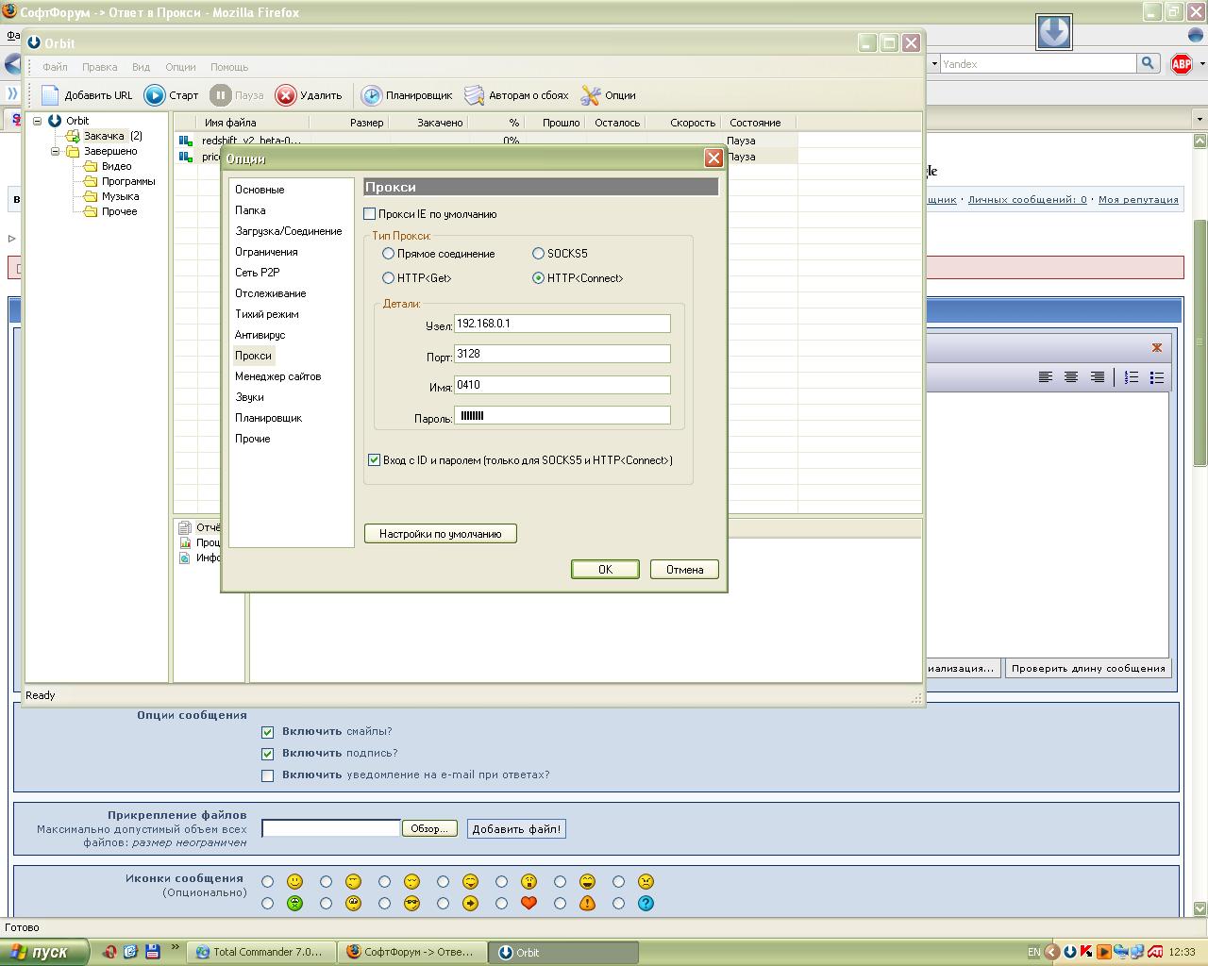Click the Firefox page vertical scrollbar

coord(1200,341)
